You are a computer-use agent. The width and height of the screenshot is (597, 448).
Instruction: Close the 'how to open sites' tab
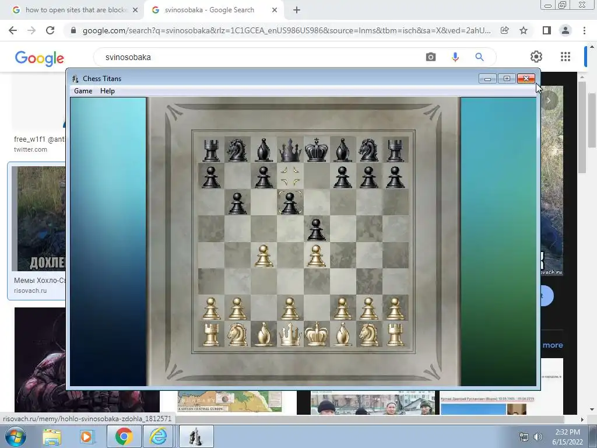(135, 10)
